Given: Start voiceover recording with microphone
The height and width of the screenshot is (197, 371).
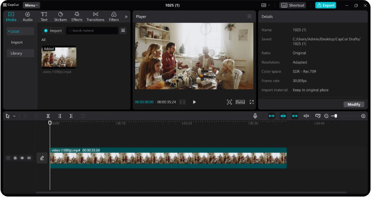Looking at the screenshot, I should 255,116.
